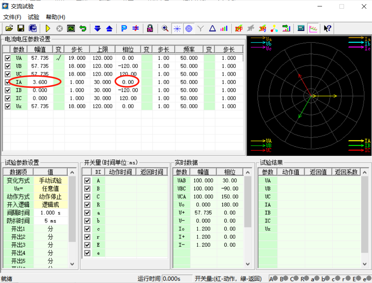Open the 帮助(H) menu
This screenshot has height=283, width=372.
55,17
